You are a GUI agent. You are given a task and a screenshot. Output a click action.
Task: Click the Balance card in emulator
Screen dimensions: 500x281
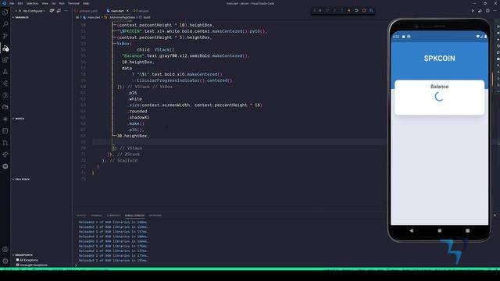[439, 97]
